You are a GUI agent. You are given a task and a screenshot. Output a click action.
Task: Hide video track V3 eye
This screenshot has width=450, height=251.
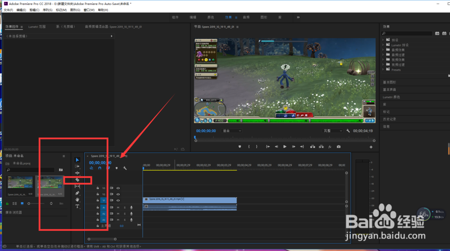pyautogui.click(x=118, y=188)
